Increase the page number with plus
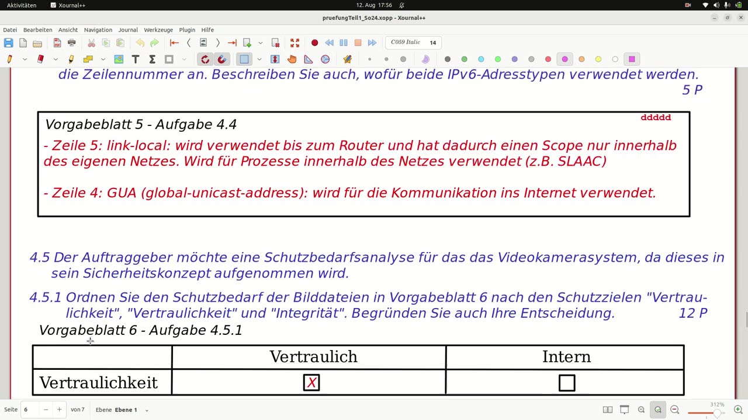Image resolution: width=748 pixels, height=420 pixels. coord(59,409)
